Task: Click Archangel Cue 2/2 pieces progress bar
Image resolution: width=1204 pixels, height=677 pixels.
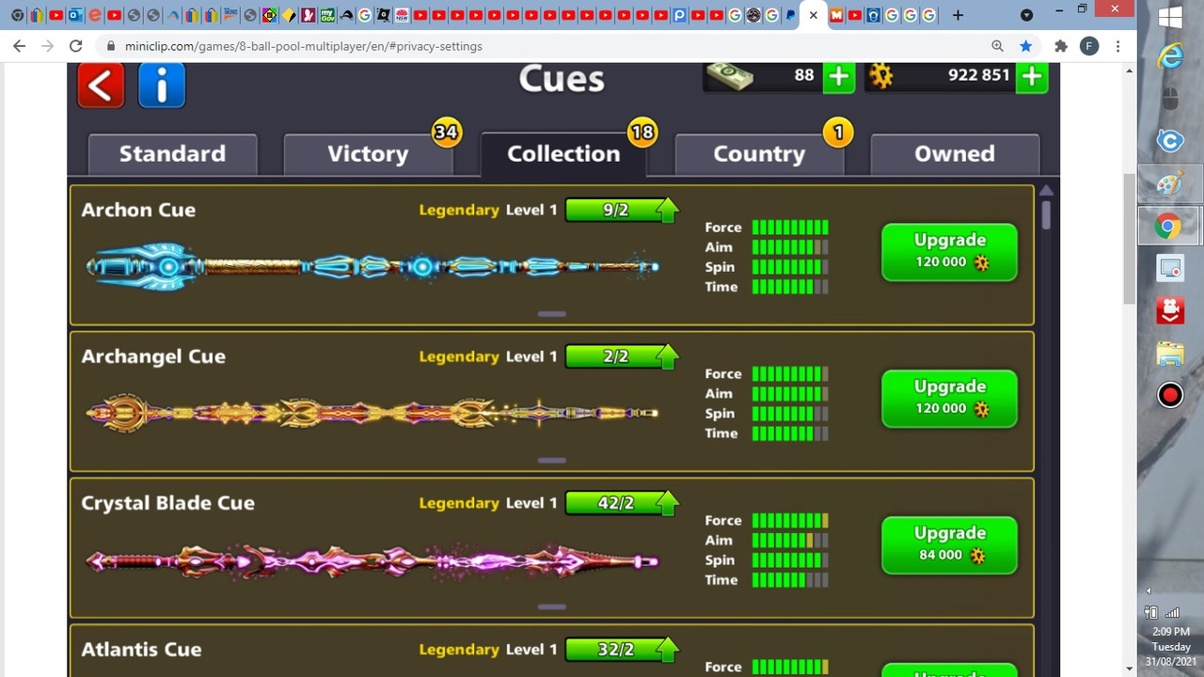Action: 622,356
